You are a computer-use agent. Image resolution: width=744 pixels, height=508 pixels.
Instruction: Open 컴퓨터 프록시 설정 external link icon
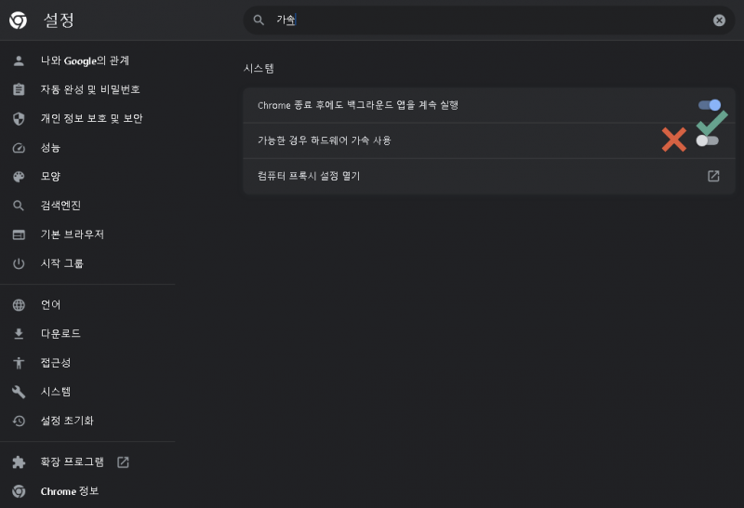point(713,176)
